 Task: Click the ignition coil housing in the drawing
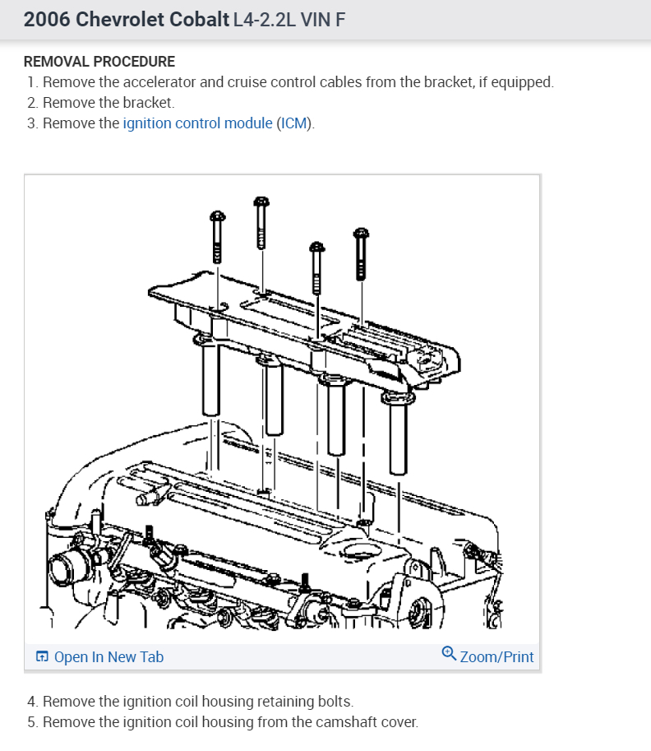[304, 331]
